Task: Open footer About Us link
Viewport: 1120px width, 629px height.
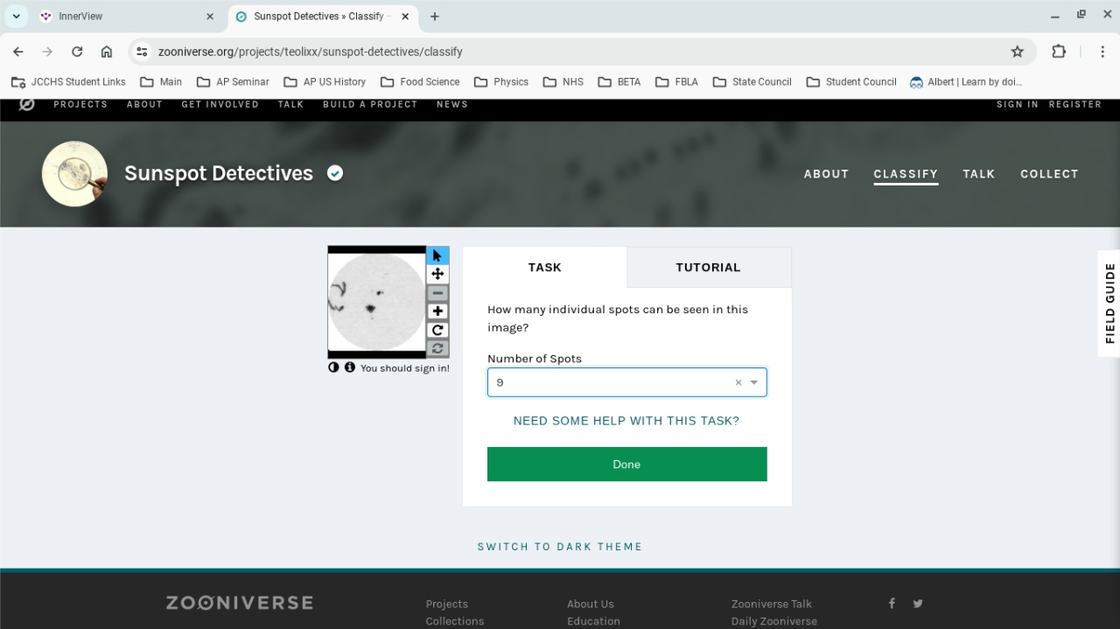Action: 591,604
